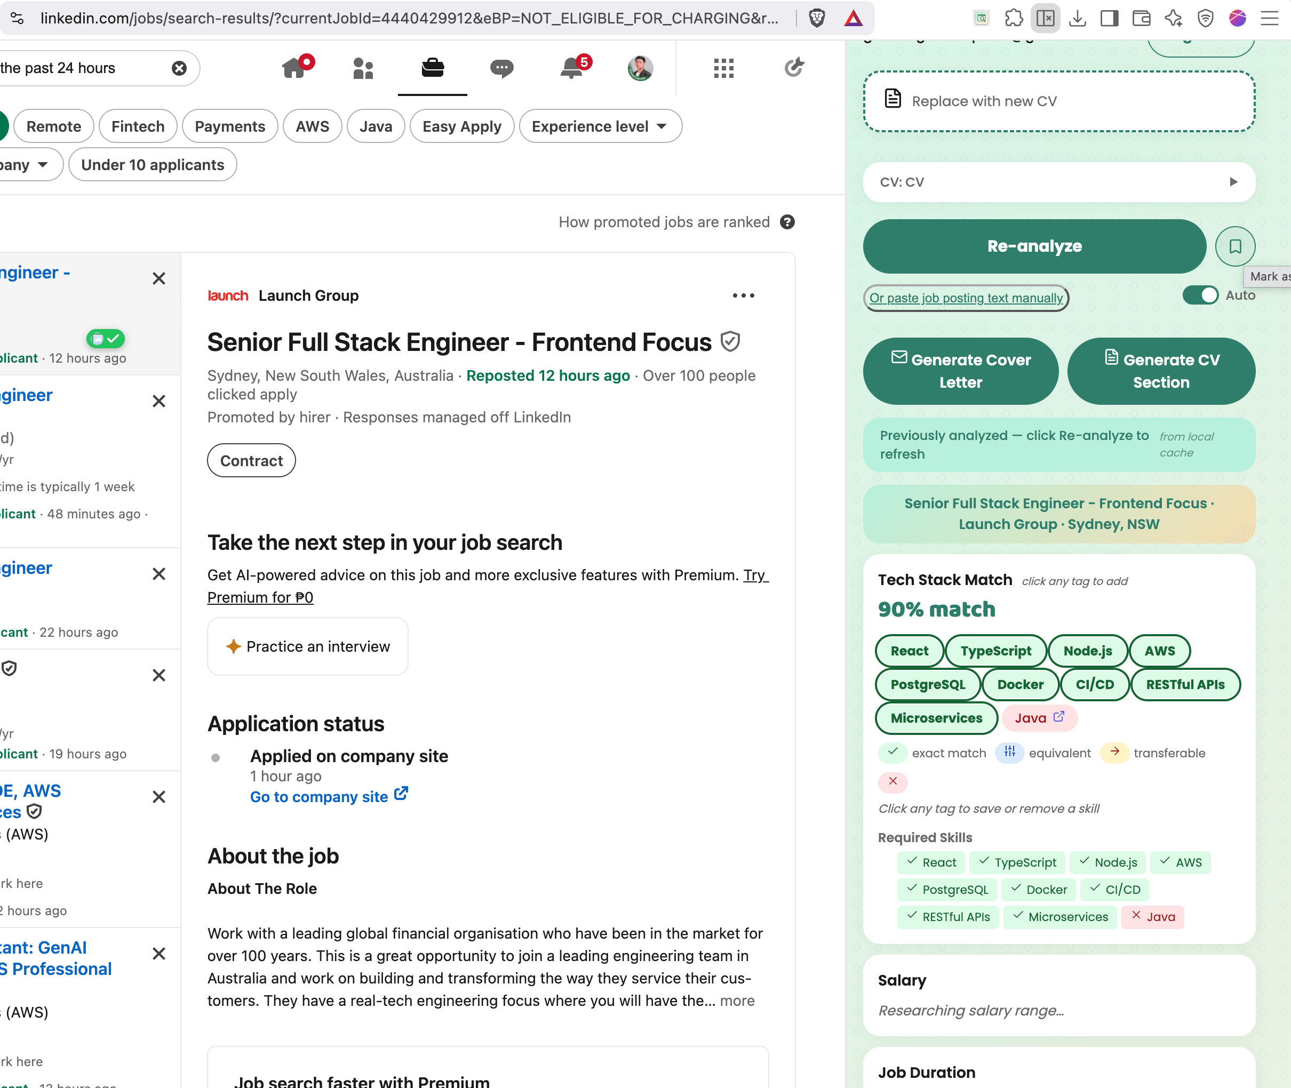The height and width of the screenshot is (1088, 1291).
Task: Open the profile avatar menu
Action: coord(640,68)
